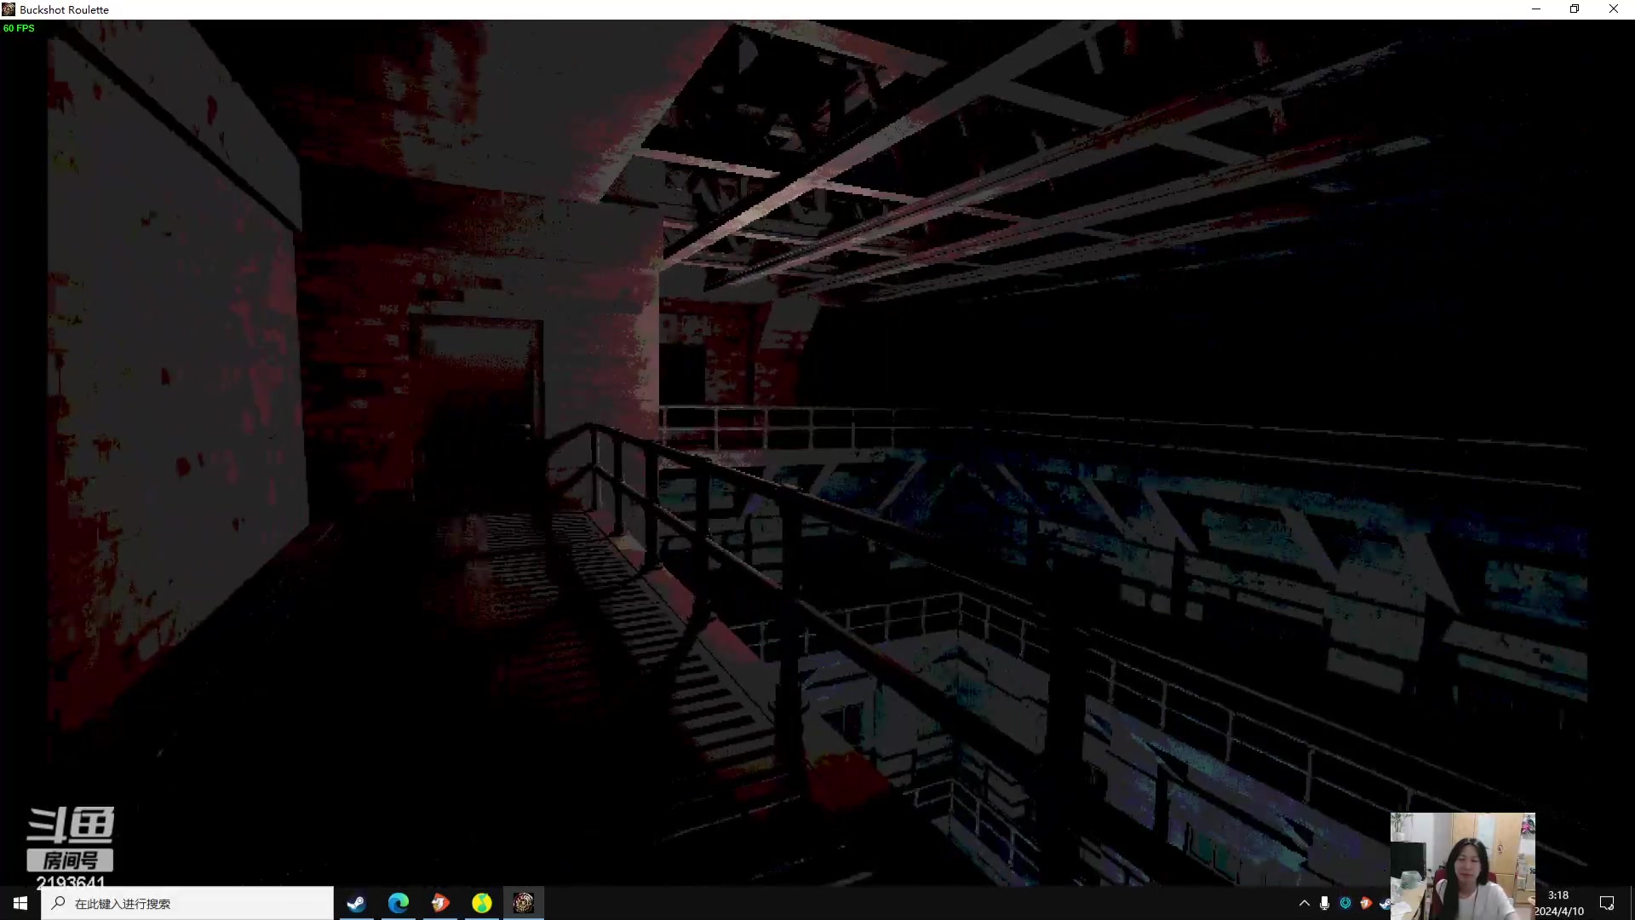
Task: Open the Windows Start menu
Action: (x=20, y=903)
